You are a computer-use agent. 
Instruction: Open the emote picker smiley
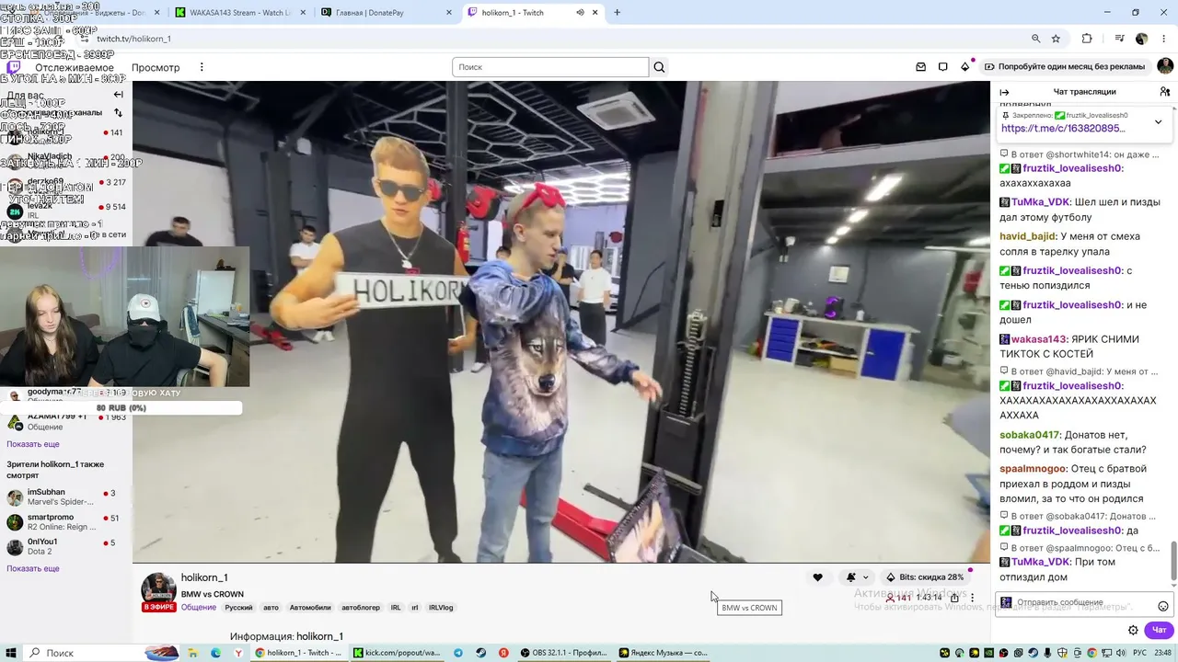[1163, 606]
